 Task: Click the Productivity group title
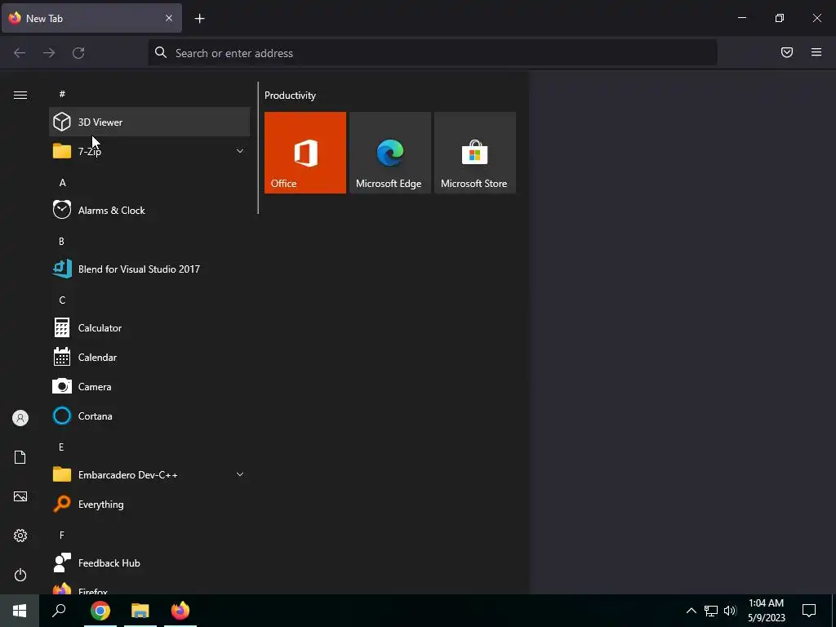click(290, 96)
